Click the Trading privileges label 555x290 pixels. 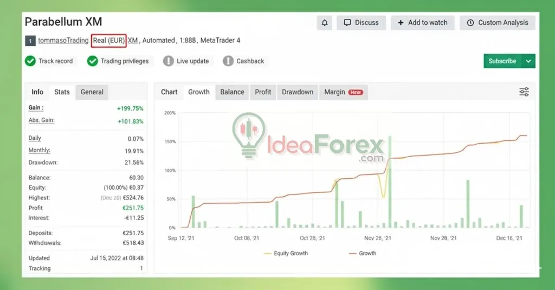pos(125,61)
